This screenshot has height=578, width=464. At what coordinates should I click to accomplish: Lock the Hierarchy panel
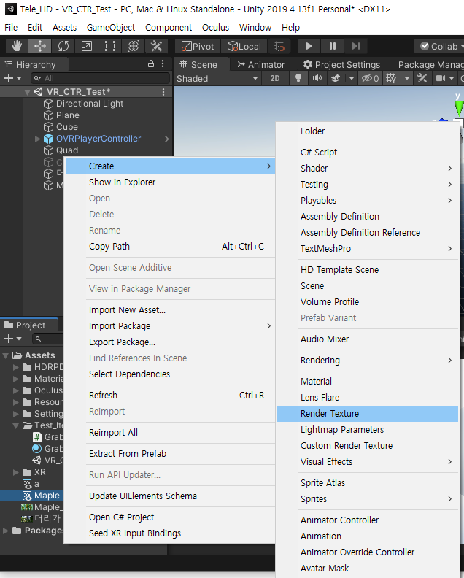pyautogui.click(x=151, y=63)
